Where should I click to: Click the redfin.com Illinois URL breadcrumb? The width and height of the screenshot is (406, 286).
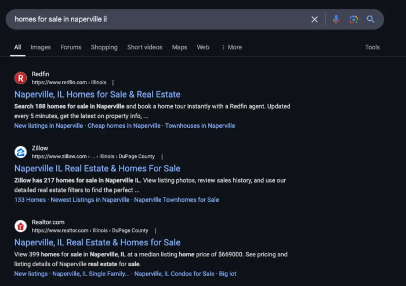click(x=69, y=83)
